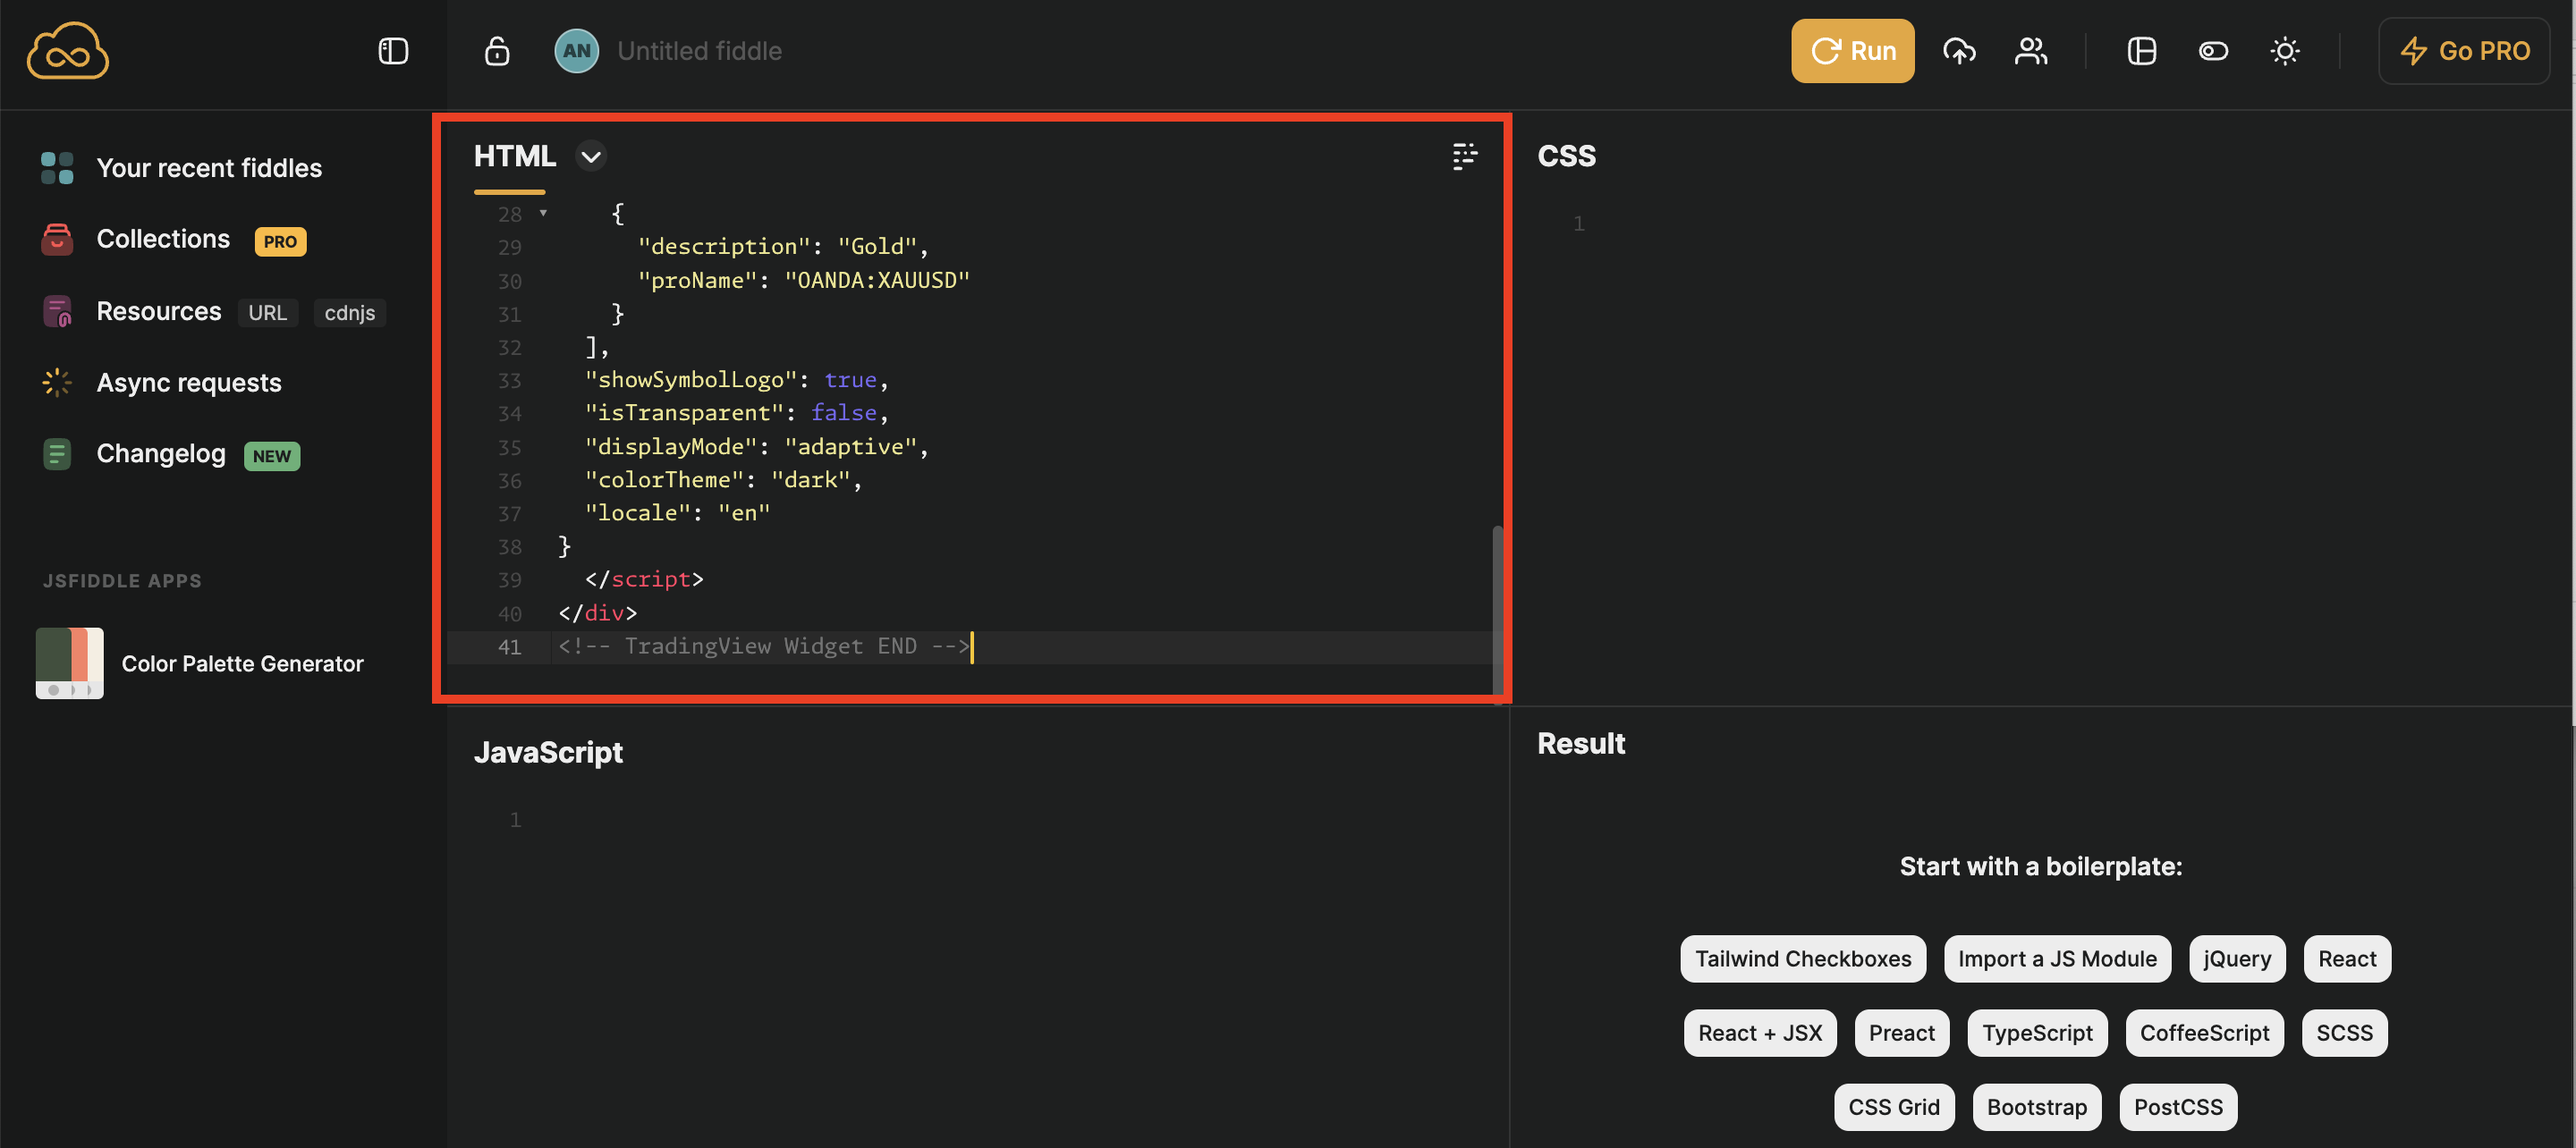Click the tidy code icon in HTML panel

pyautogui.click(x=1464, y=156)
